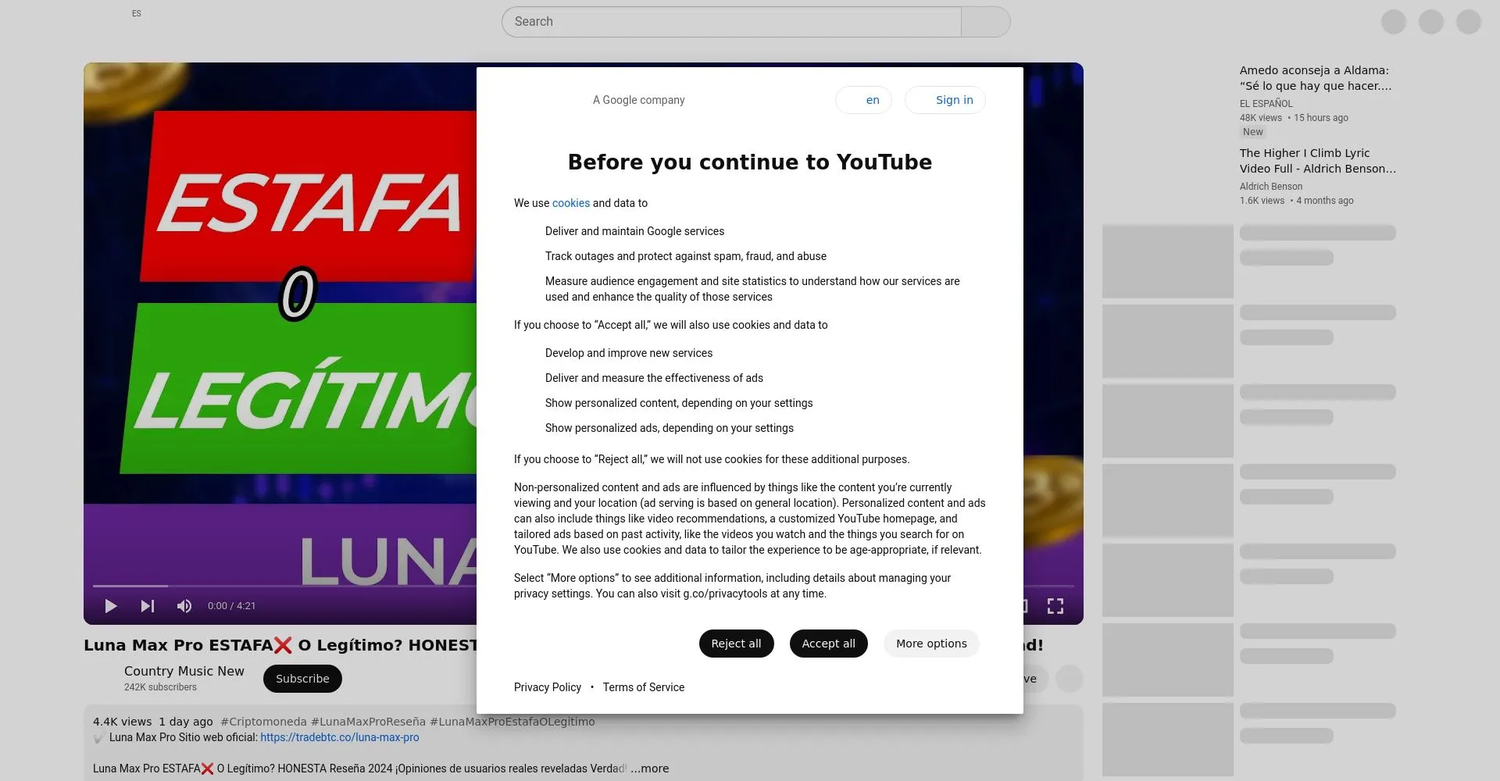Click Accept all
Screen dimensions: 1500x781
pos(829,644)
